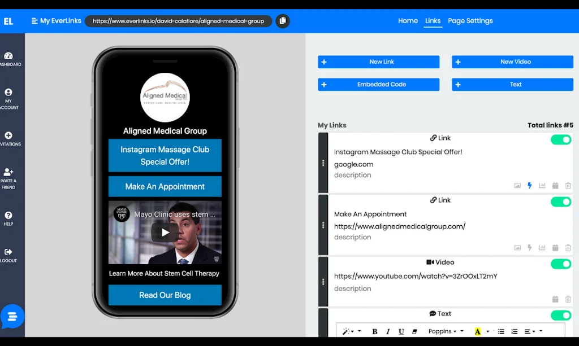The image size is (579, 346).
Task: Set a thumbnail image for the Make An Appointment link
Action: coord(517,247)
